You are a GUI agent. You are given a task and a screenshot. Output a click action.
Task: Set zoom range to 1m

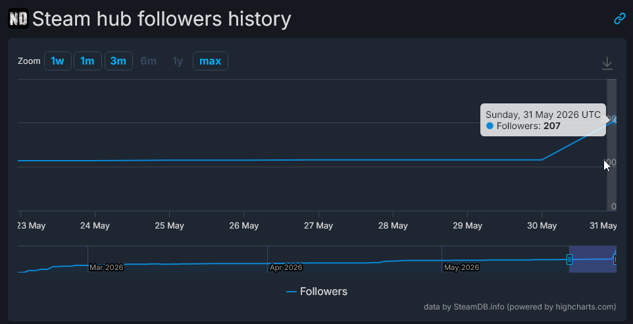click(88, 61)
